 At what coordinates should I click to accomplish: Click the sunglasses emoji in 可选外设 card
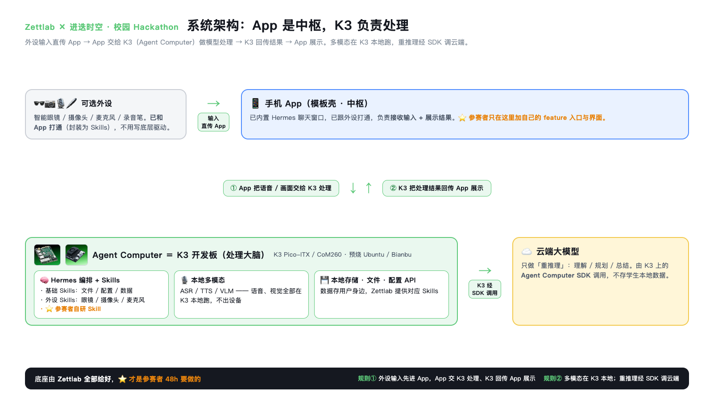pyautogui.click(x=39, y=103)
